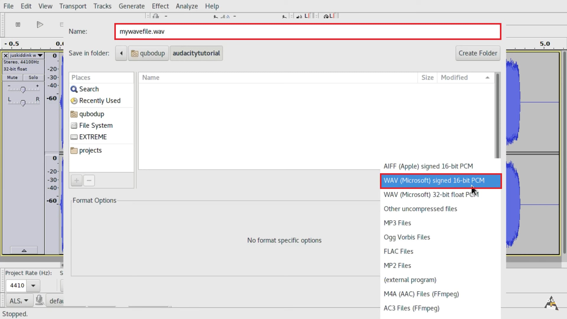Click the Recently Used clock icon
This screenshot has height=319, width=567.
tap(74, 101)
